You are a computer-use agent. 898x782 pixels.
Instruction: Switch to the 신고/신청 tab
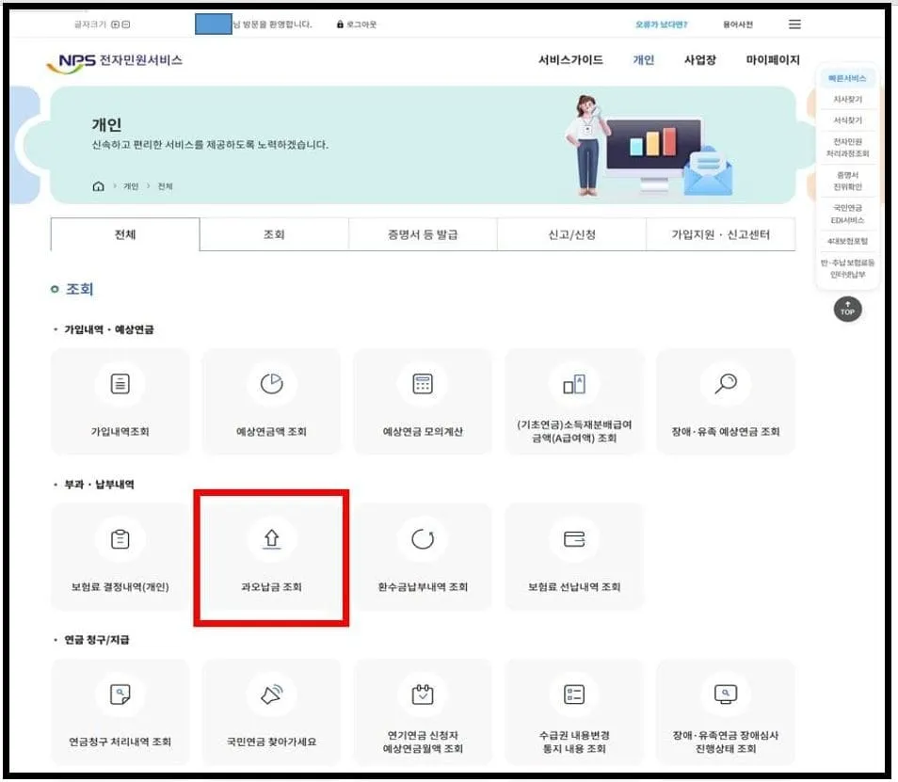[569, 233]
